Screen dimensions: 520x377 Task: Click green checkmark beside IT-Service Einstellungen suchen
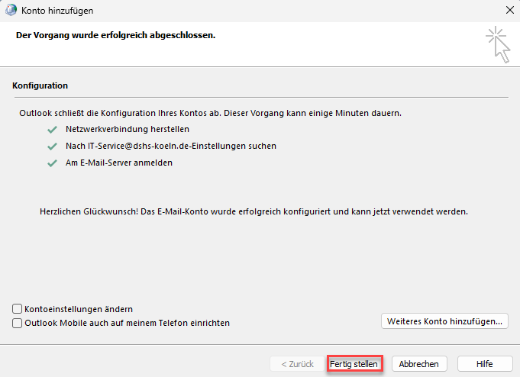pyautogui.click(x=52, y=146)
